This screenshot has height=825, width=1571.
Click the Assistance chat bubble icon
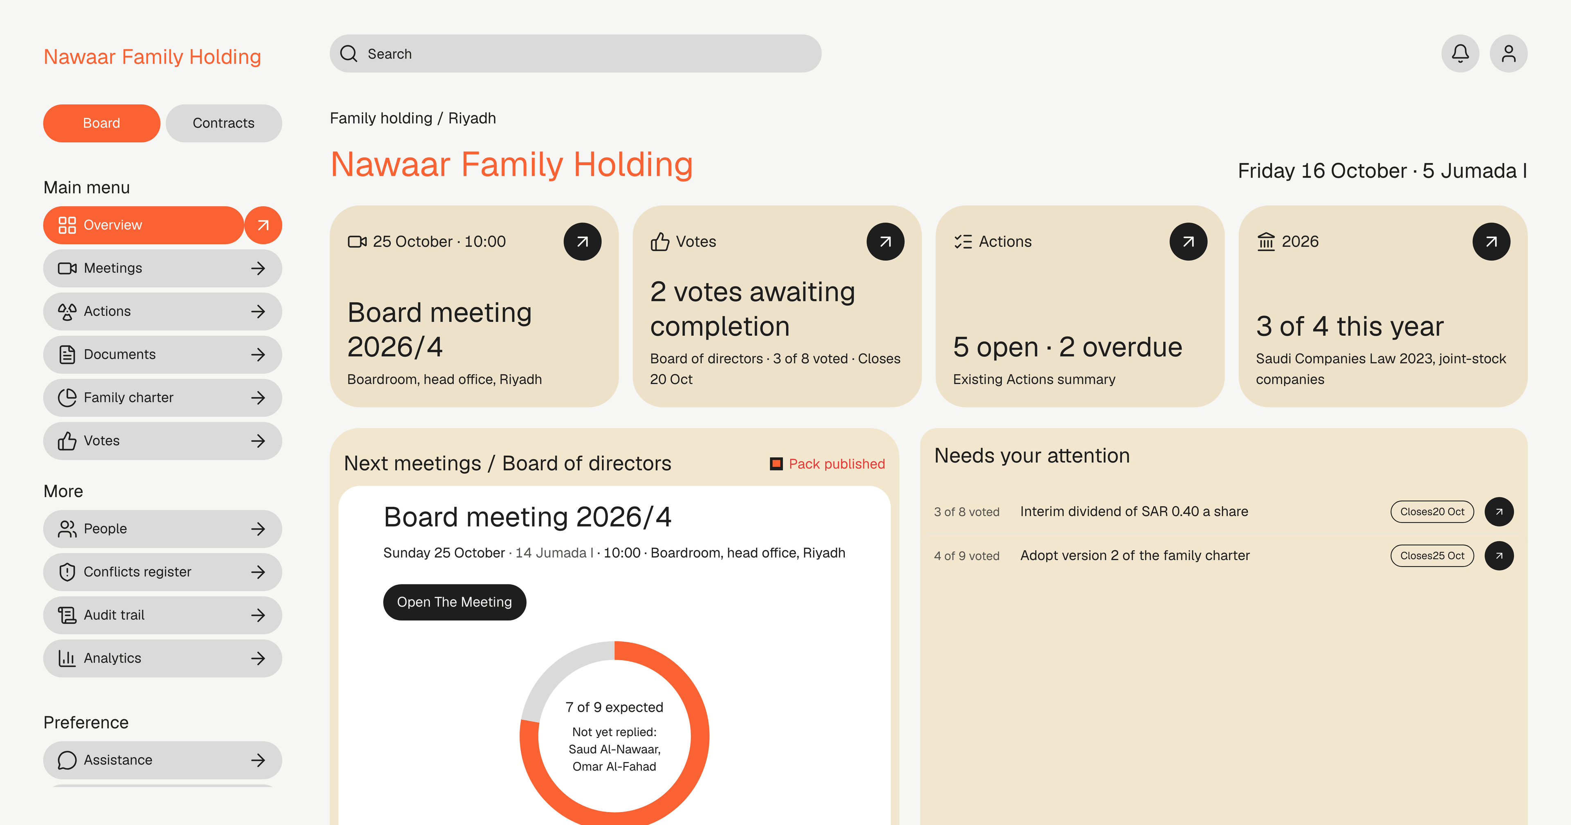point(67,760)
